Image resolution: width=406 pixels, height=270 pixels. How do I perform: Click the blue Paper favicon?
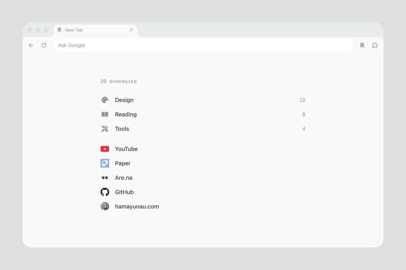click(x=105, y=163)
